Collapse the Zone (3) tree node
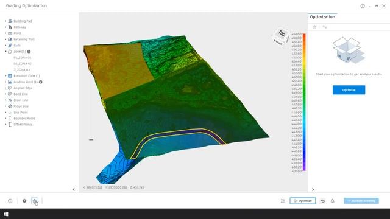 point(5,51)
